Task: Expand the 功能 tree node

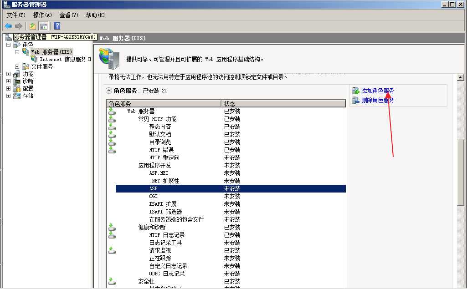Action: (8, 74)
